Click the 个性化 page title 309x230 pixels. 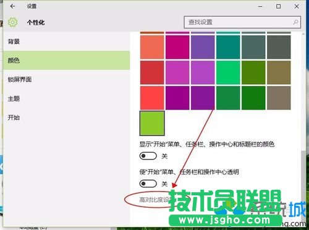point(36,22)
